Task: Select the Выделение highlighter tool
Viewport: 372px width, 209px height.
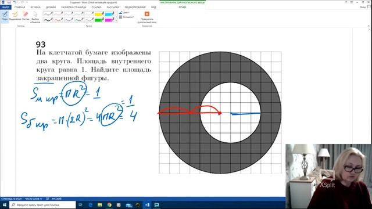Action: 15,16
